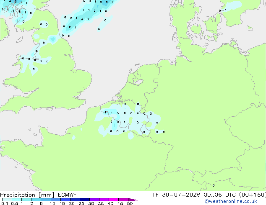Pick the 1–2 mm legend color swatch

(x=26, y=200)
